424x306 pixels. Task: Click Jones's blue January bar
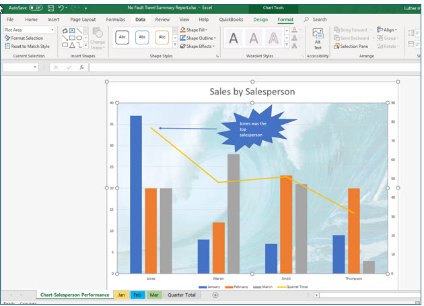[136, 194]
